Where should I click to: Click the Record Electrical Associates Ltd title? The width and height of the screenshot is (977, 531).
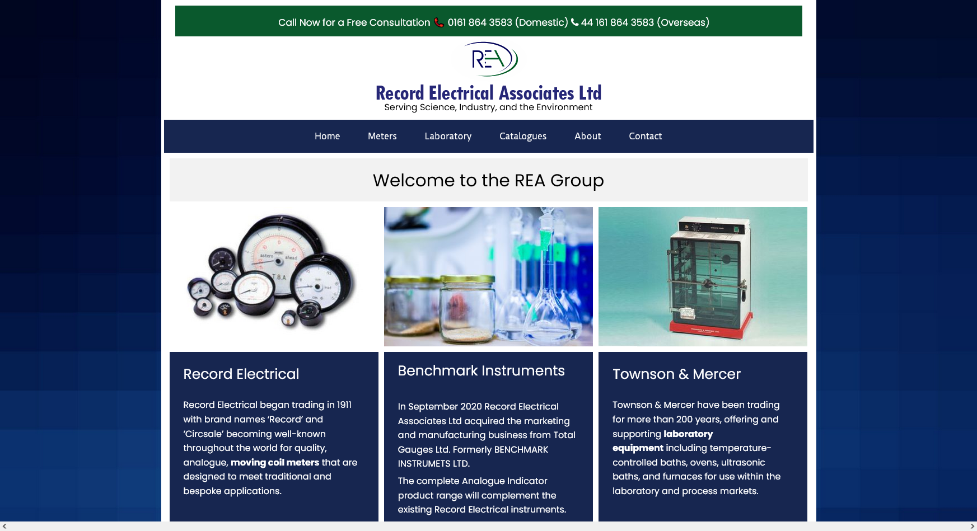[488, 93]
